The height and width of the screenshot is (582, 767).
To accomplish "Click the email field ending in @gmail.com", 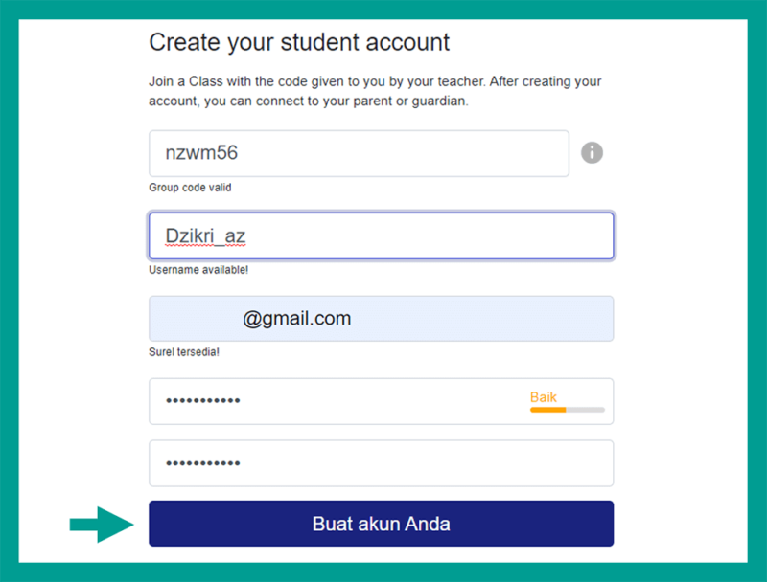I will pos(381,319).
